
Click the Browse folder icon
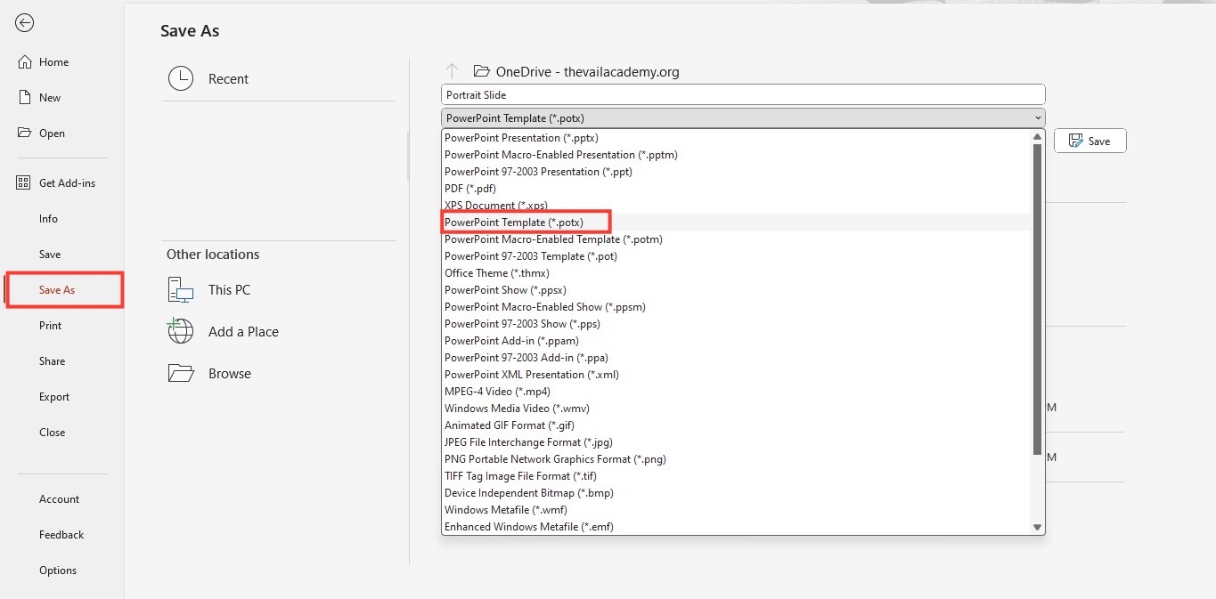[181, 373]
